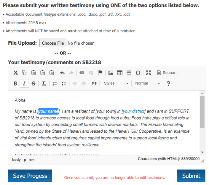Open the special character (Omega) picker
The height and width of the screenshot is (185, 209).
click(x=138, y=73)
